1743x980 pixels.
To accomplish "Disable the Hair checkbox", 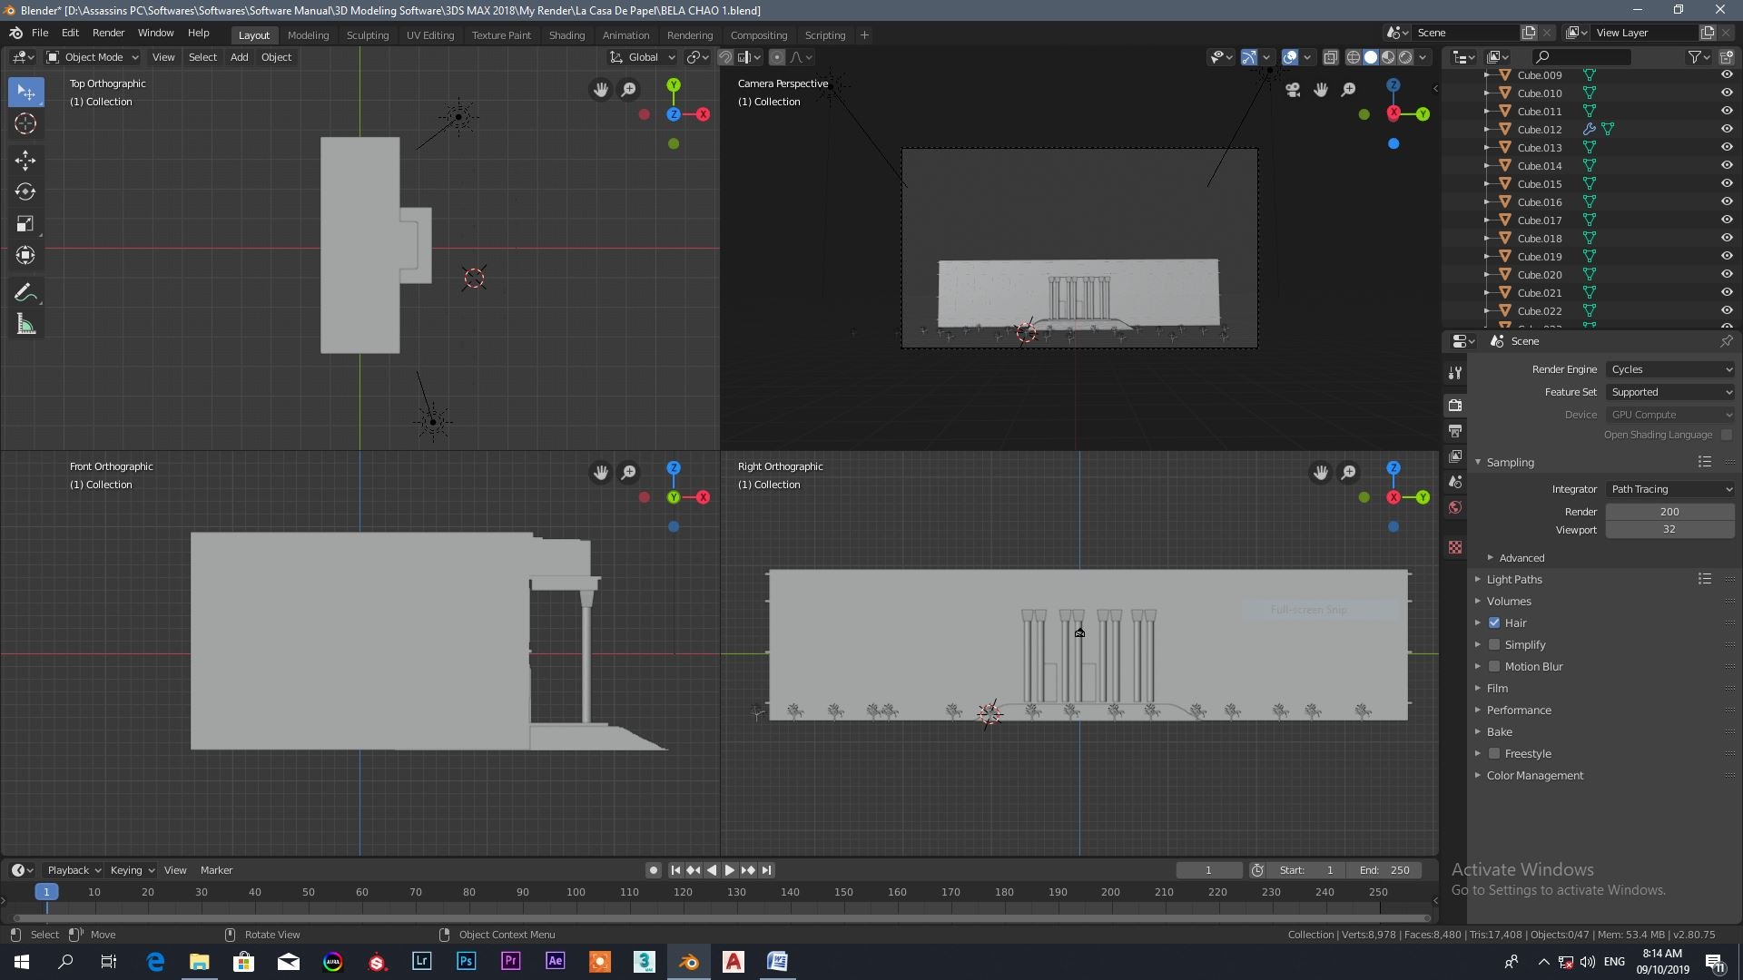I will click(x=1493, y=623).
